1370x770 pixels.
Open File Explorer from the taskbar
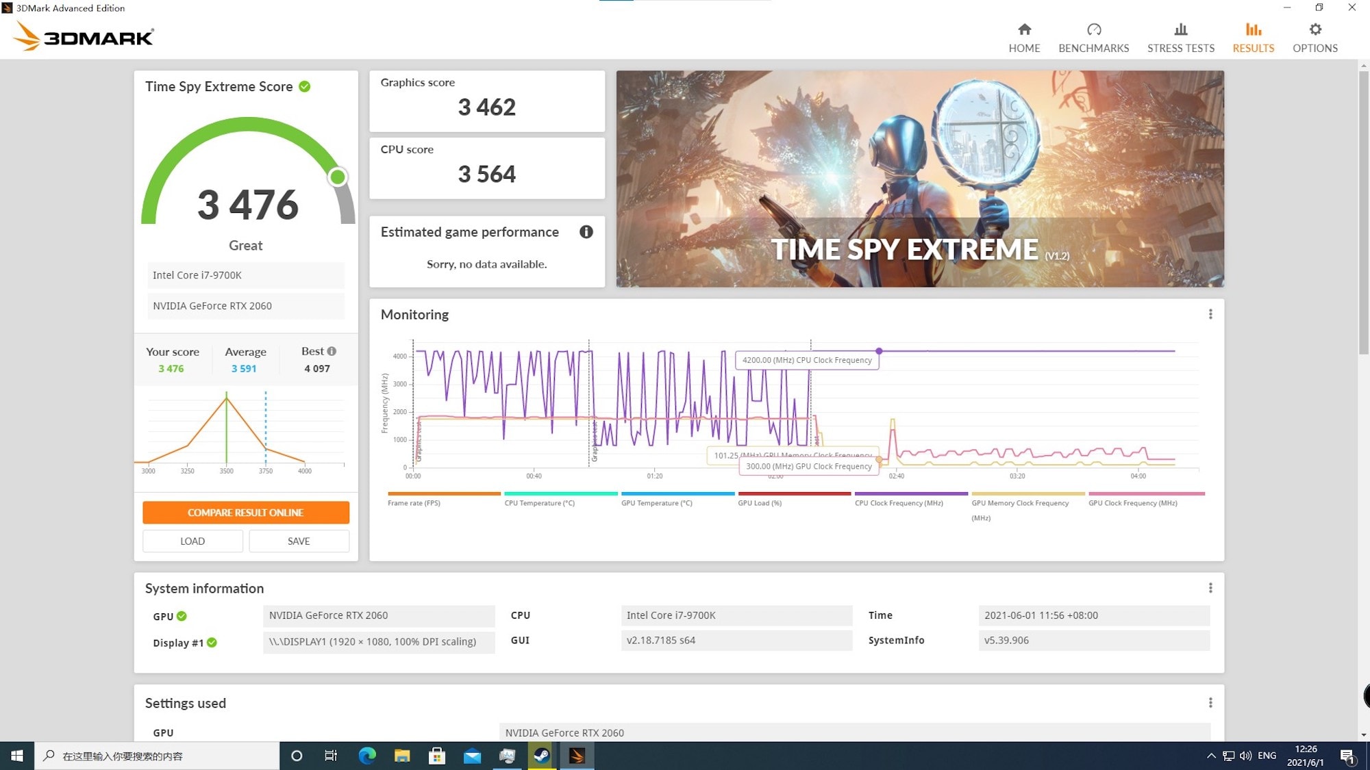(402, 756)
